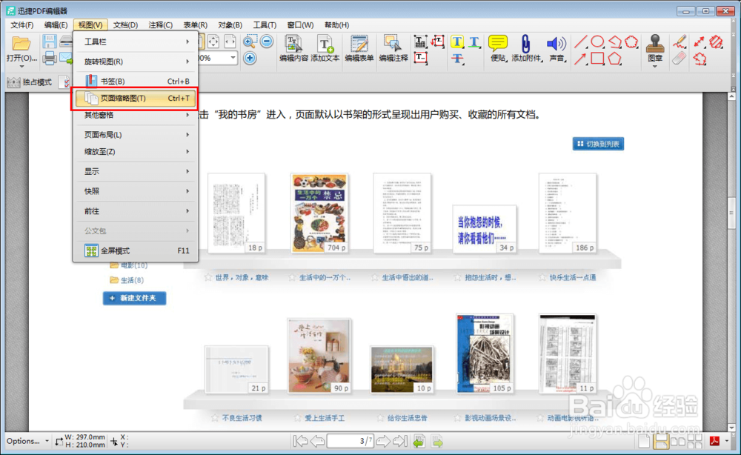The height and width of the screenshot is (455, 741).
Task: Click the vertical scrollbar down arrow
Action: tap(732, 428)
